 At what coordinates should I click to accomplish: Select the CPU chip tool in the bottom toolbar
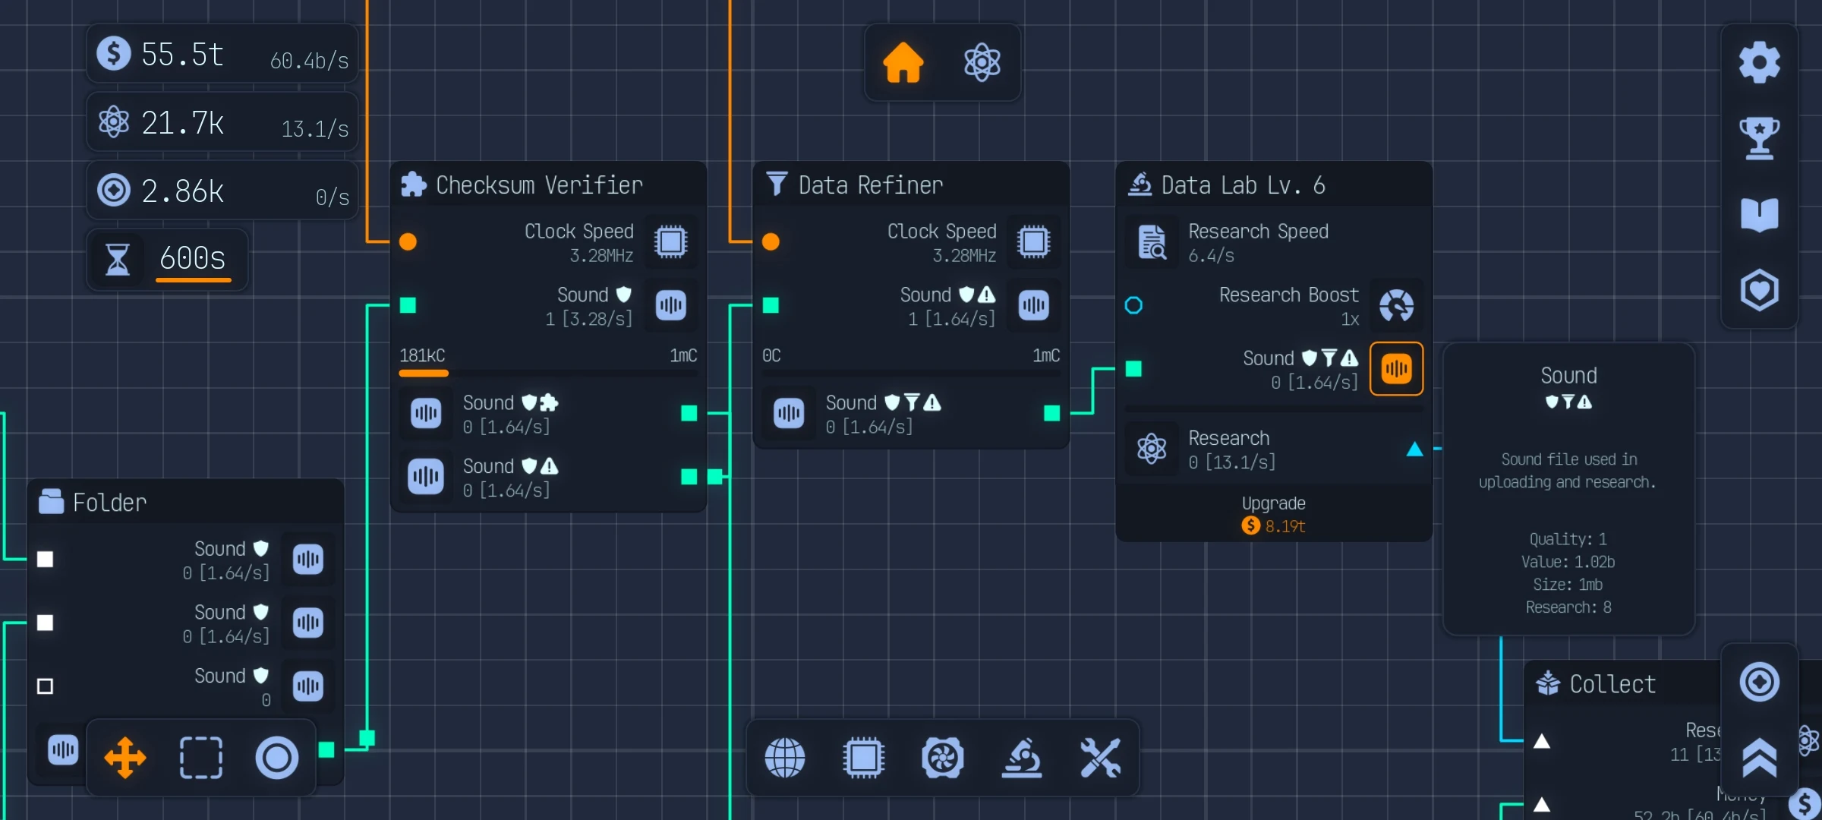[864, 757]
